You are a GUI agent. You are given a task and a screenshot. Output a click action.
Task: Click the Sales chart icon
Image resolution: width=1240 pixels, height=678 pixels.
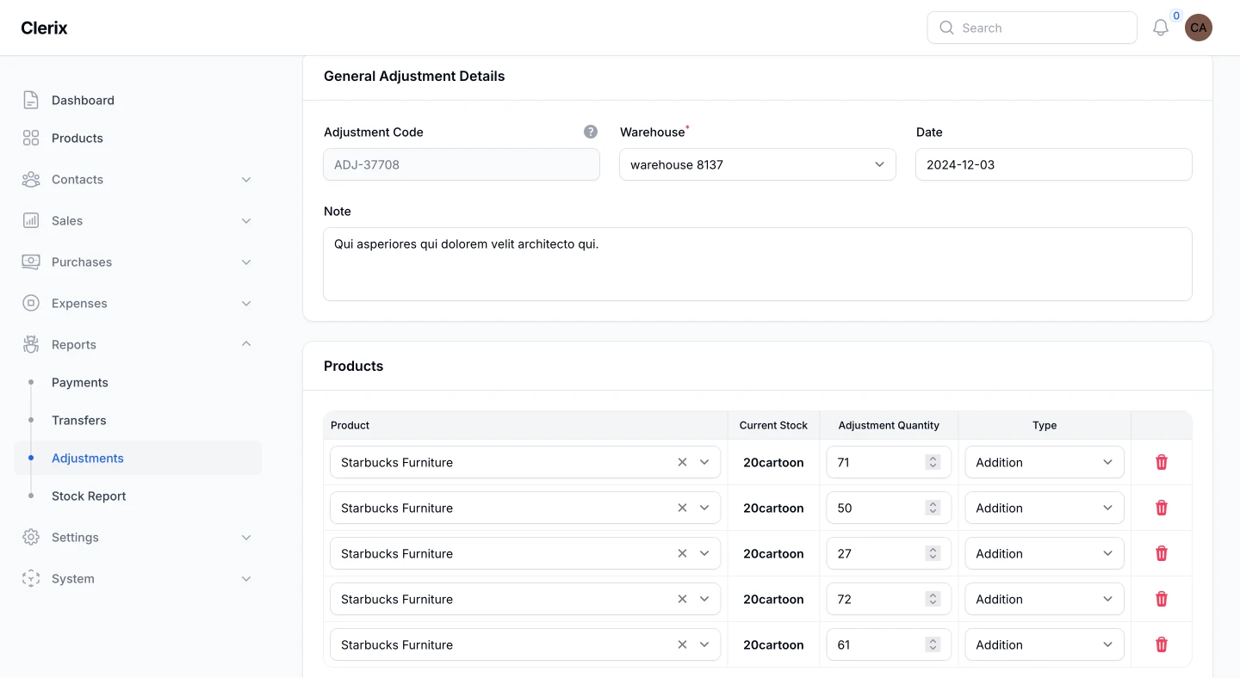point(31,220)
